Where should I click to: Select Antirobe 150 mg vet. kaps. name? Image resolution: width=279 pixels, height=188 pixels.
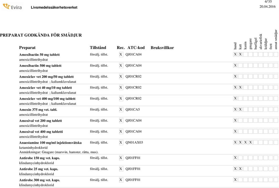40,158
